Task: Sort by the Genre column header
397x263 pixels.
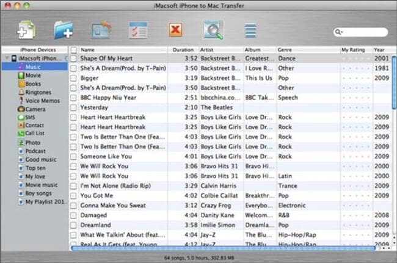Action: click(x=308, y=50)
